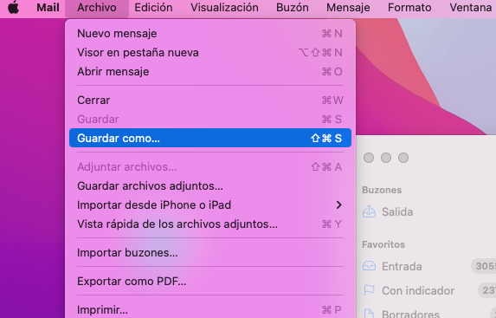Choose Vista rápida de los archivos adjuntos…
Screen dimensions: 496x318
tap(210, 224)
